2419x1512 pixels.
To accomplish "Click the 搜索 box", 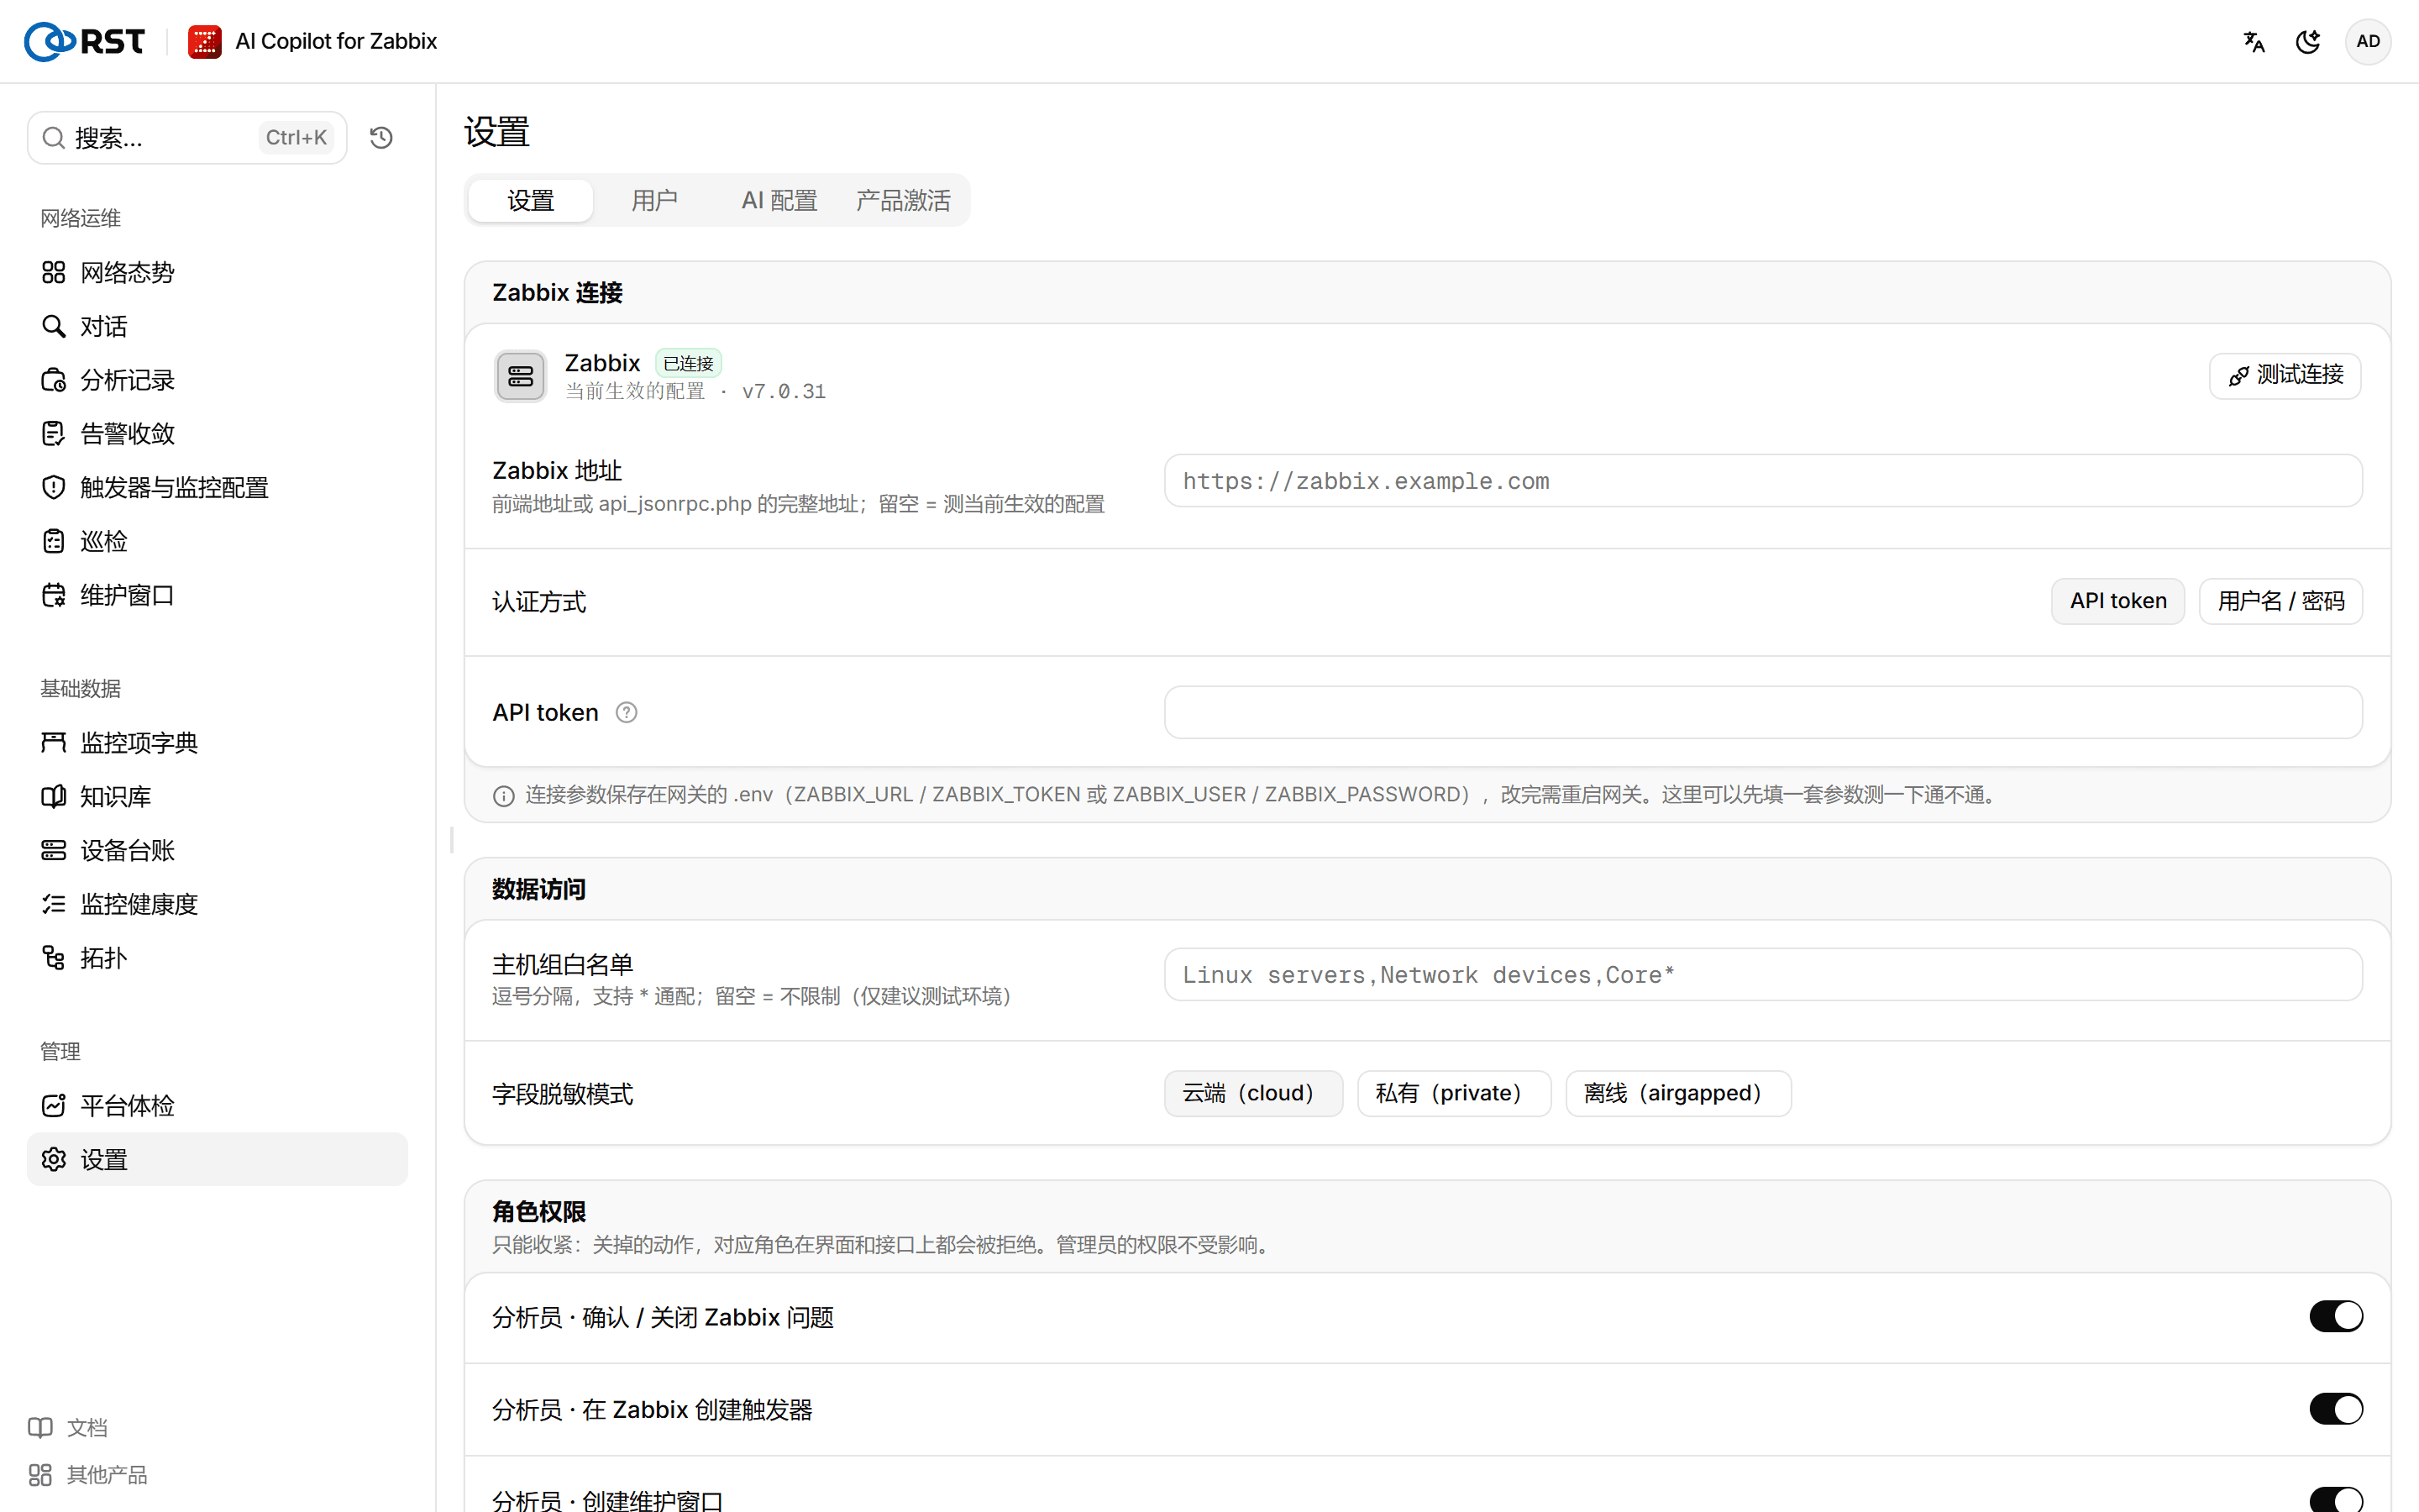I will [187, 138].
